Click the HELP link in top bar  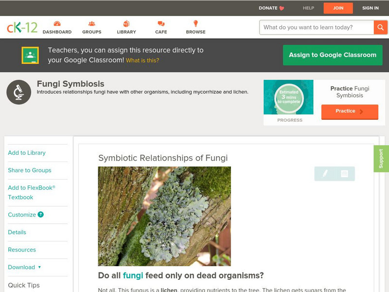[x=308, y=8]
